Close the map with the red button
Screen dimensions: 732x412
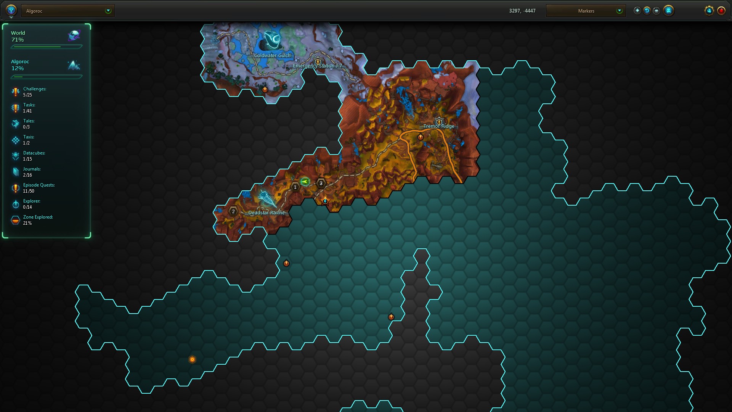pyautogui.click(x=721, y=11)
